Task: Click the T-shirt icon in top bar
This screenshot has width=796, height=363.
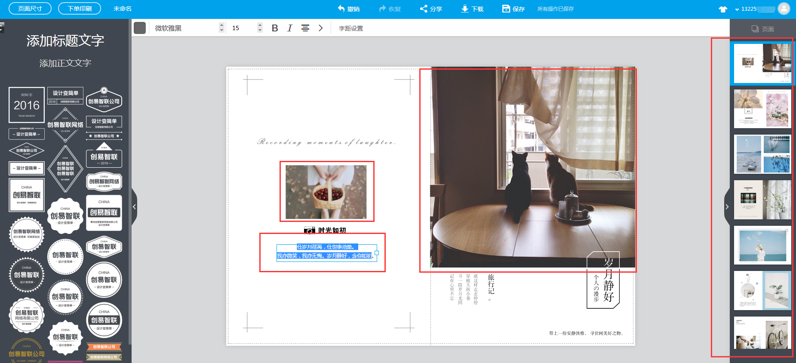Action: 723,9
